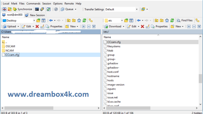Switch to root@dm900 session tab
Screen dimensions: 203x114
coord(13,15)
